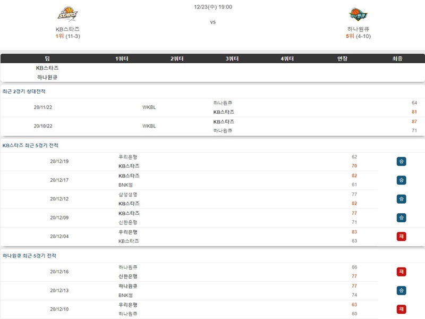Image resolution: width=425 pixels, height=319 pixels.
Task: Click the 20/12/09 game date
Action: click(59, 217)
